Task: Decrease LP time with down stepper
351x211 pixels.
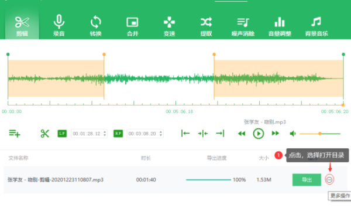Action: [105, 135]
